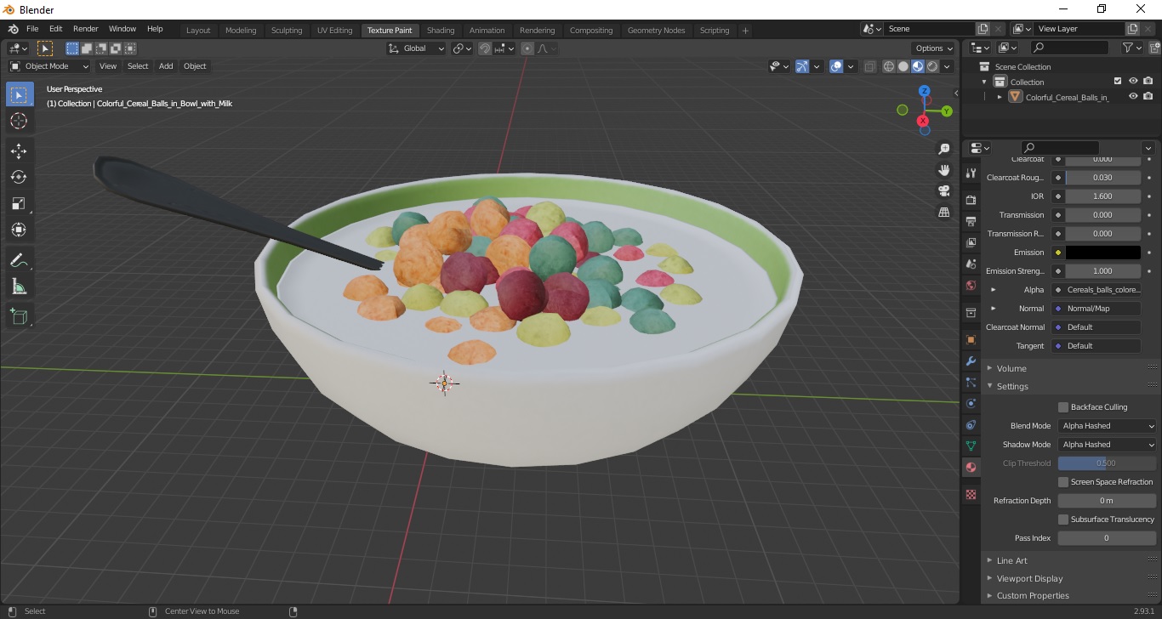Open the Physics properties tab
The height and width of the screenshot is (619, 1162).
971,403
